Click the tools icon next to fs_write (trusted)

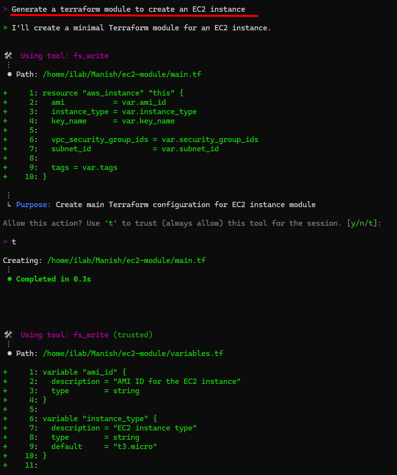coord(8,335)
